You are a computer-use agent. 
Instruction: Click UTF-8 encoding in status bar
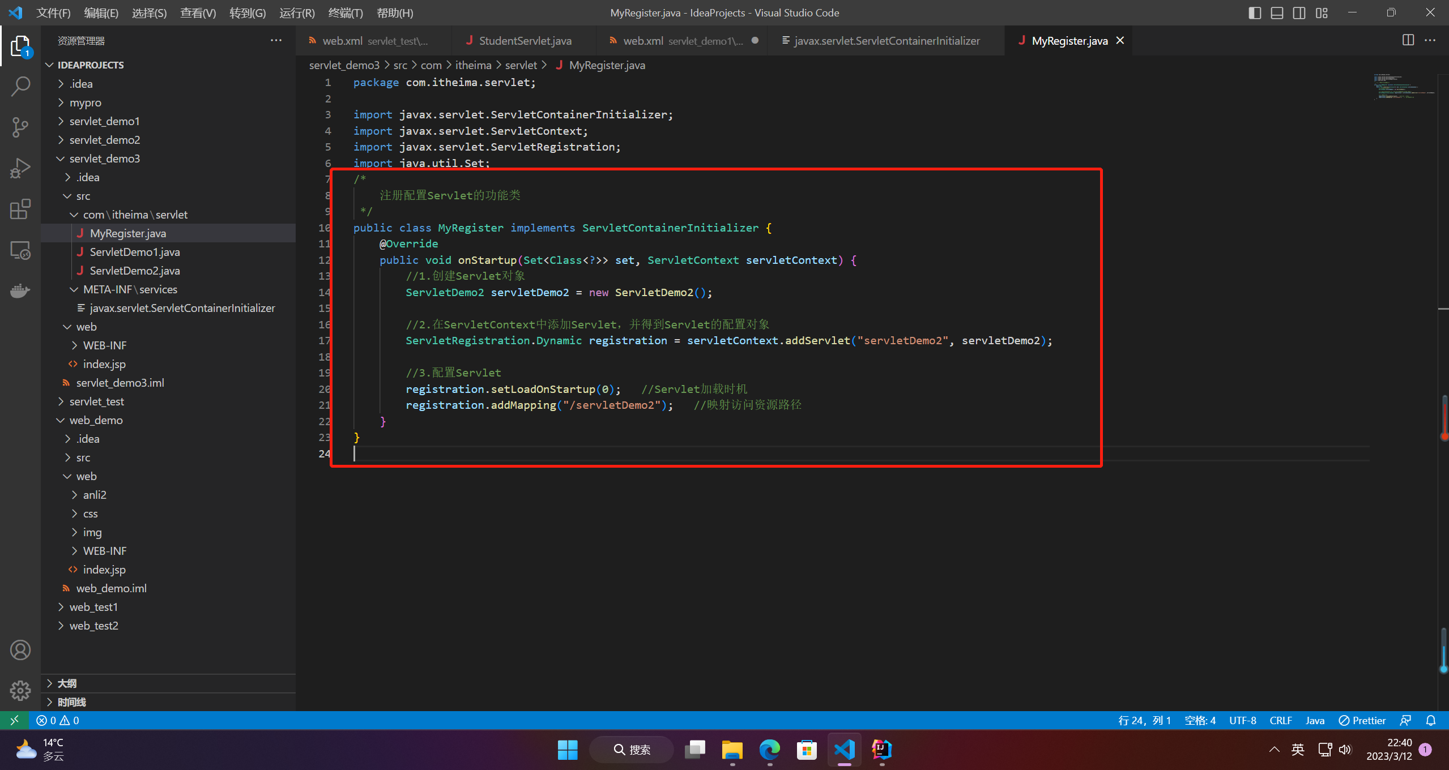(x=1242, y=720)
